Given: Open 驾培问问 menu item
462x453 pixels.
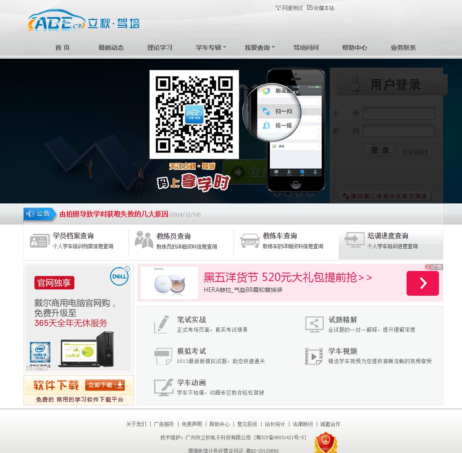Looking at the screenshot, I should coord(306,48).
